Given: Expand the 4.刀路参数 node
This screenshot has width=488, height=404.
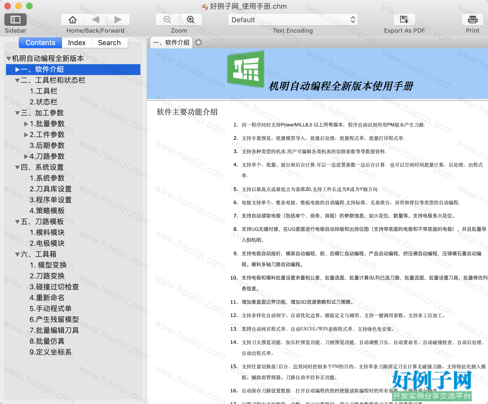Looking at the screenshot, I should pyautogui.click(x=26, y=157).
